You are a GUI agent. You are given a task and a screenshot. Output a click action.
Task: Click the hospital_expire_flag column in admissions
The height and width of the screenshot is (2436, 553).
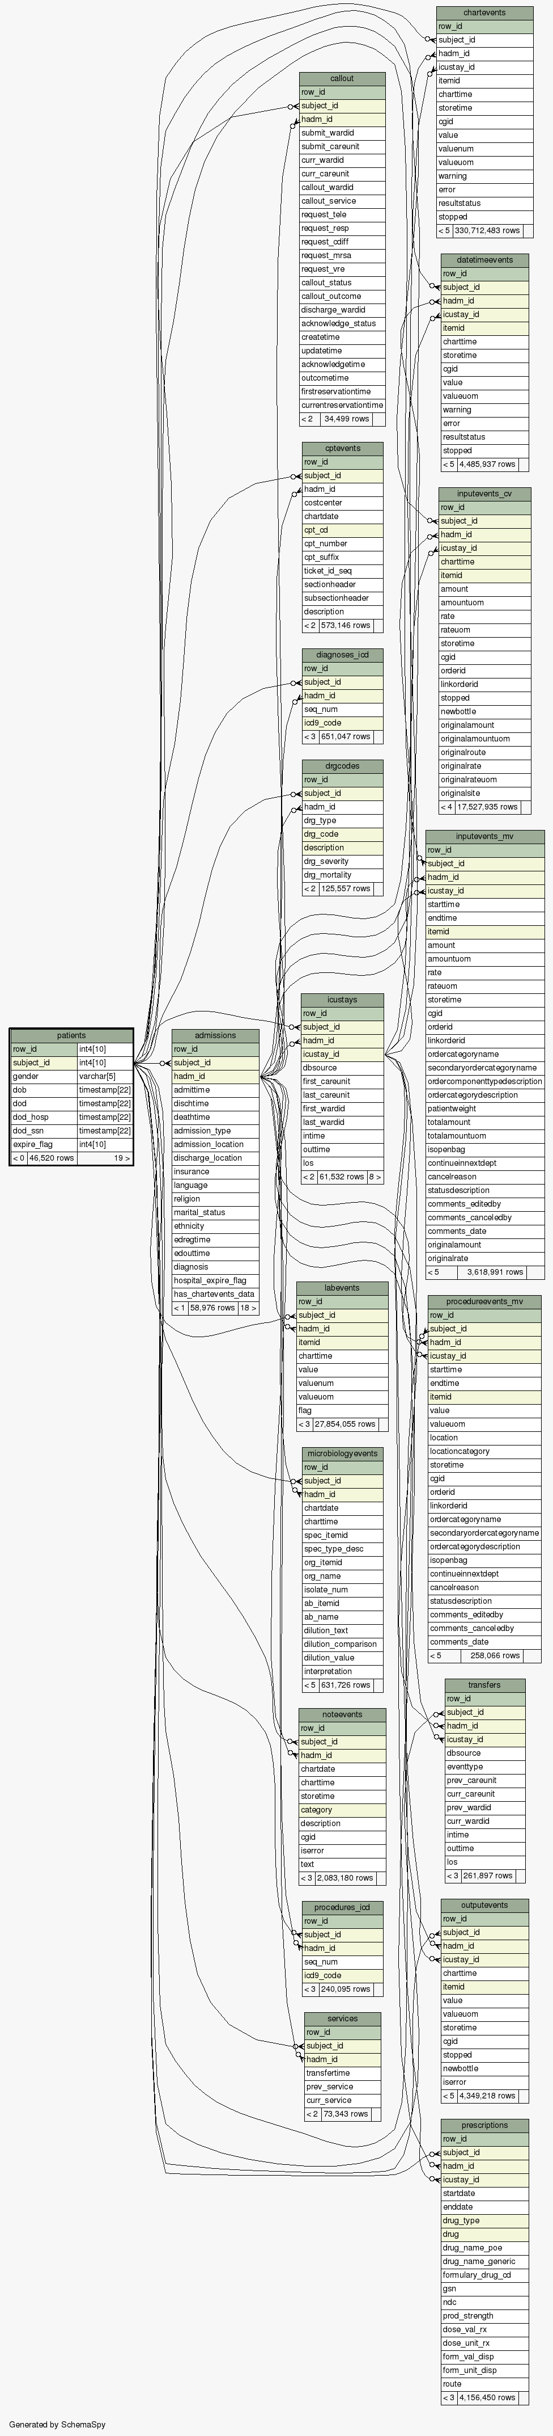[210, 1280]
